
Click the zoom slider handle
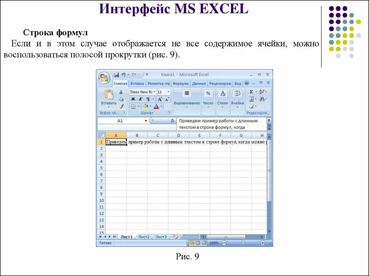(243, 243)
